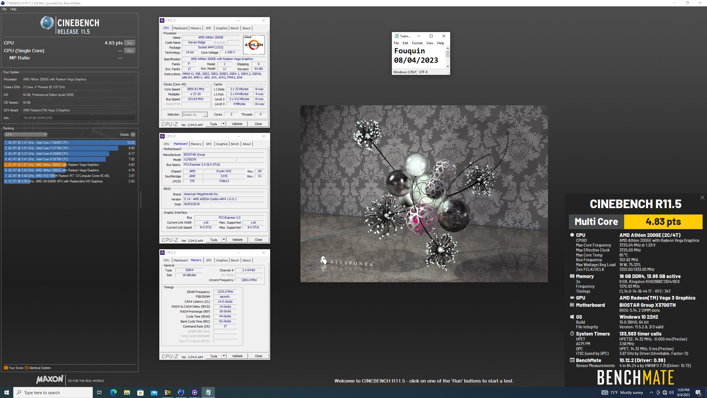The width and height of the screenshot is (707, 398).
Task: Click the rendered Cinebench scene image
Action: tap(424, 193)
